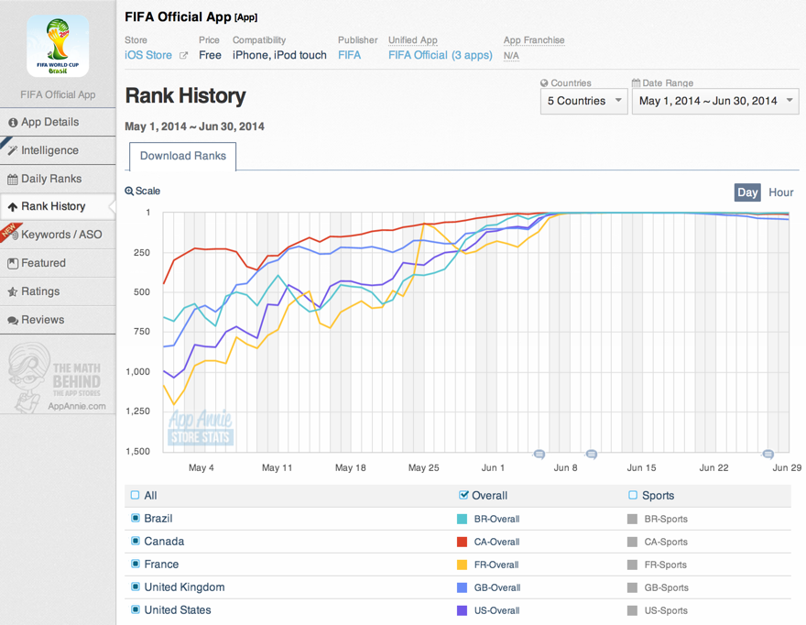Image resolution: width=806 pixels, height=625 pixels.
Task: Click the Unified App header label
Action: click(412, 40)
